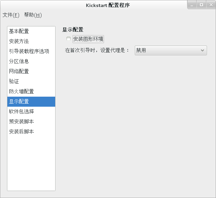Select the highlighted 显示配置 entry
216x198 pixels.
click(31, 102)
